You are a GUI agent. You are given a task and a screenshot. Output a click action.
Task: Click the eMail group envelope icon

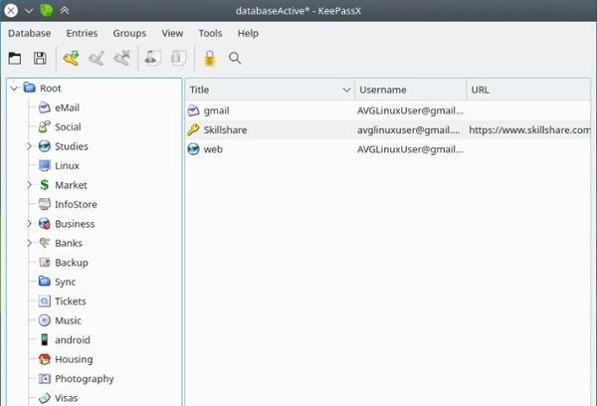point(45,107)
